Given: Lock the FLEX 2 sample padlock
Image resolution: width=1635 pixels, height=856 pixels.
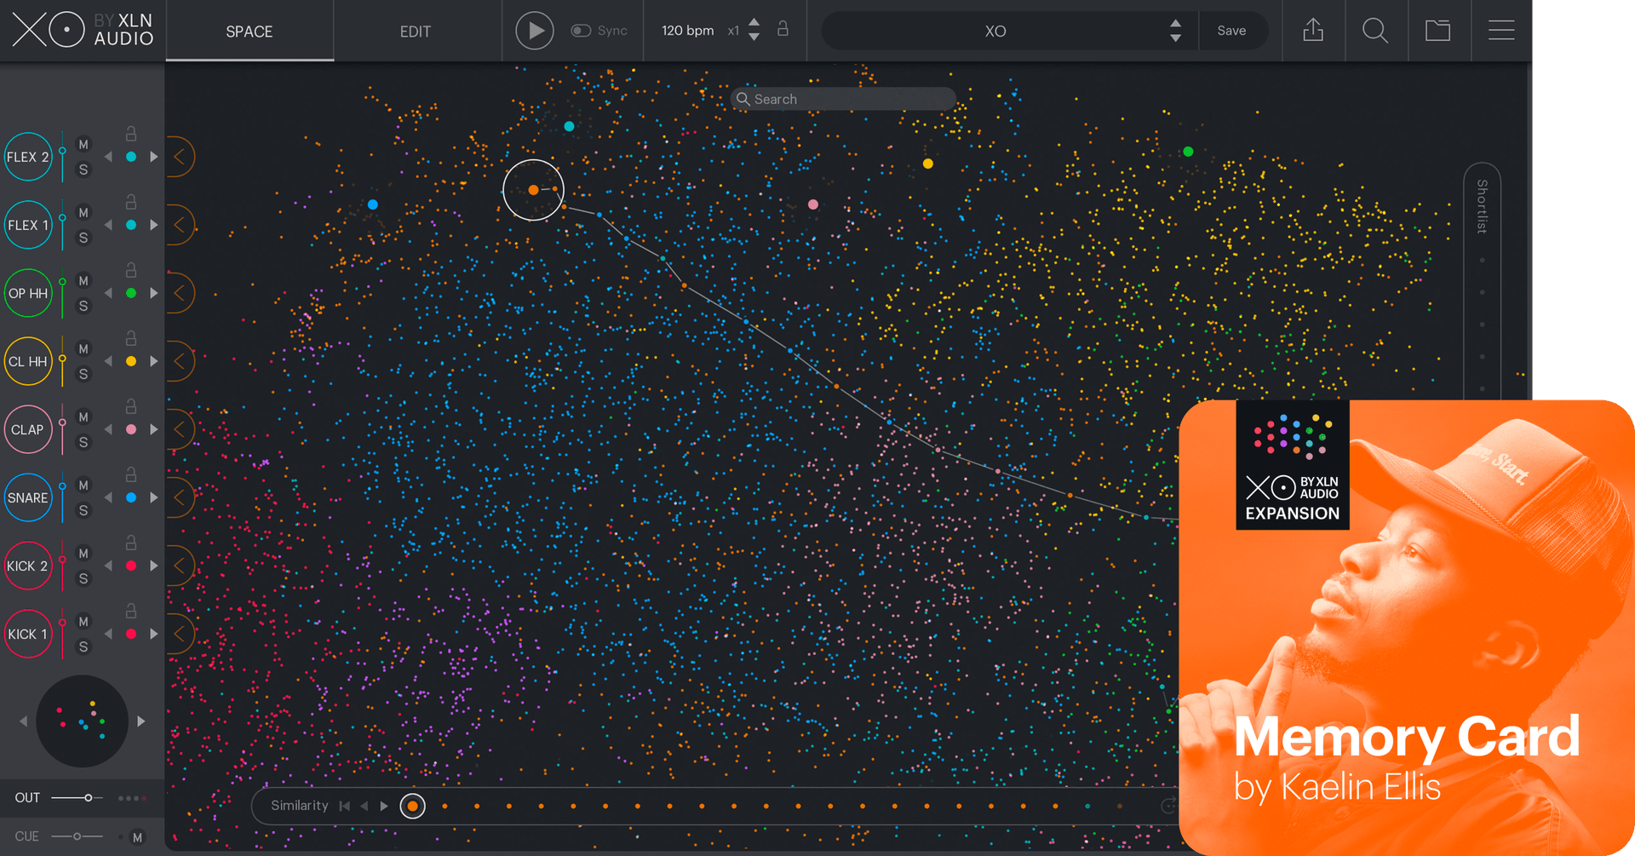Looking at the screenshot, I should point(131,134).
